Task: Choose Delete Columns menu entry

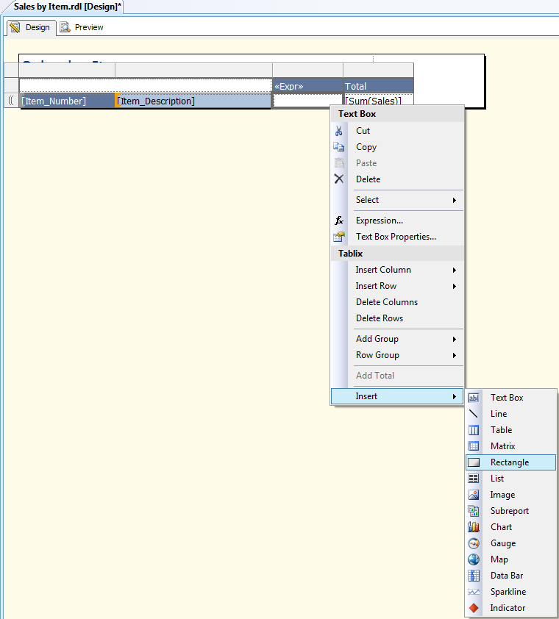Action: [386, 302]
